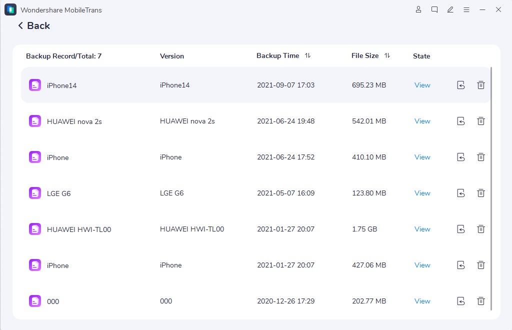Select the HUAWEI HWI-TL00 record name
512x330 pixels.
[x=79, y=229]
